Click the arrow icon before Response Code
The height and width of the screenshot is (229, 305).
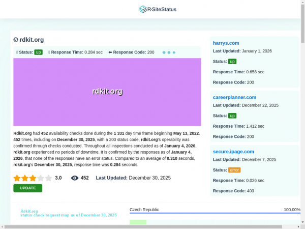click(110, 52)
